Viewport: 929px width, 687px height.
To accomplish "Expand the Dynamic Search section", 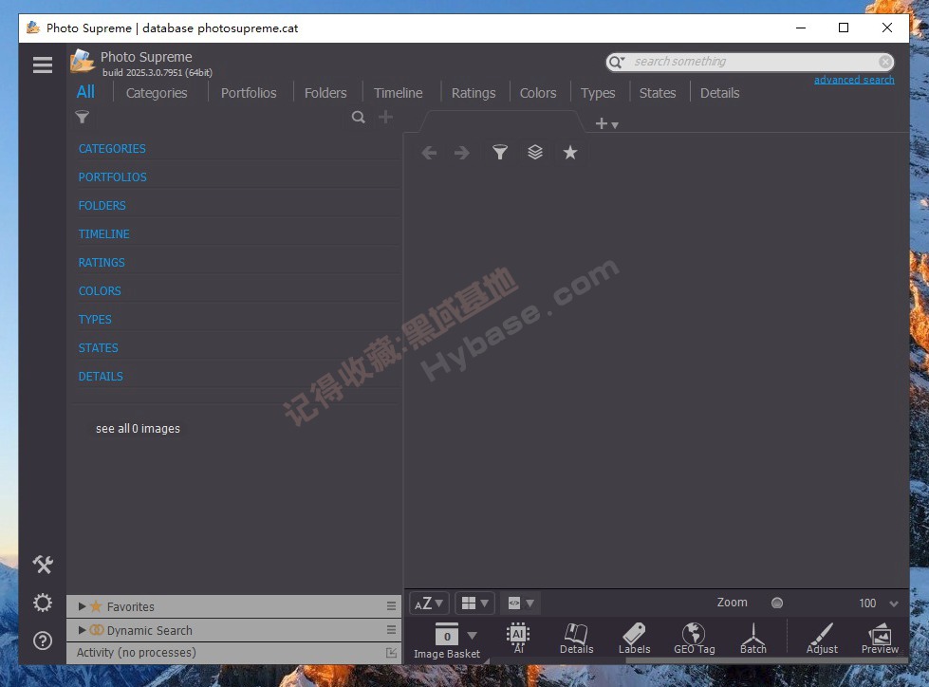I will (83, 630).
